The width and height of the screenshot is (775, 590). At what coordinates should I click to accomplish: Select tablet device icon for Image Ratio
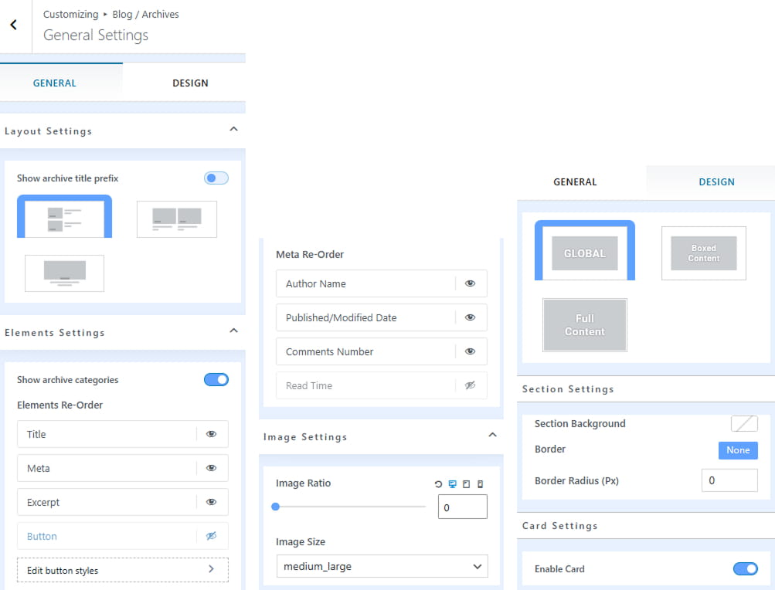(x=466, y=483)
